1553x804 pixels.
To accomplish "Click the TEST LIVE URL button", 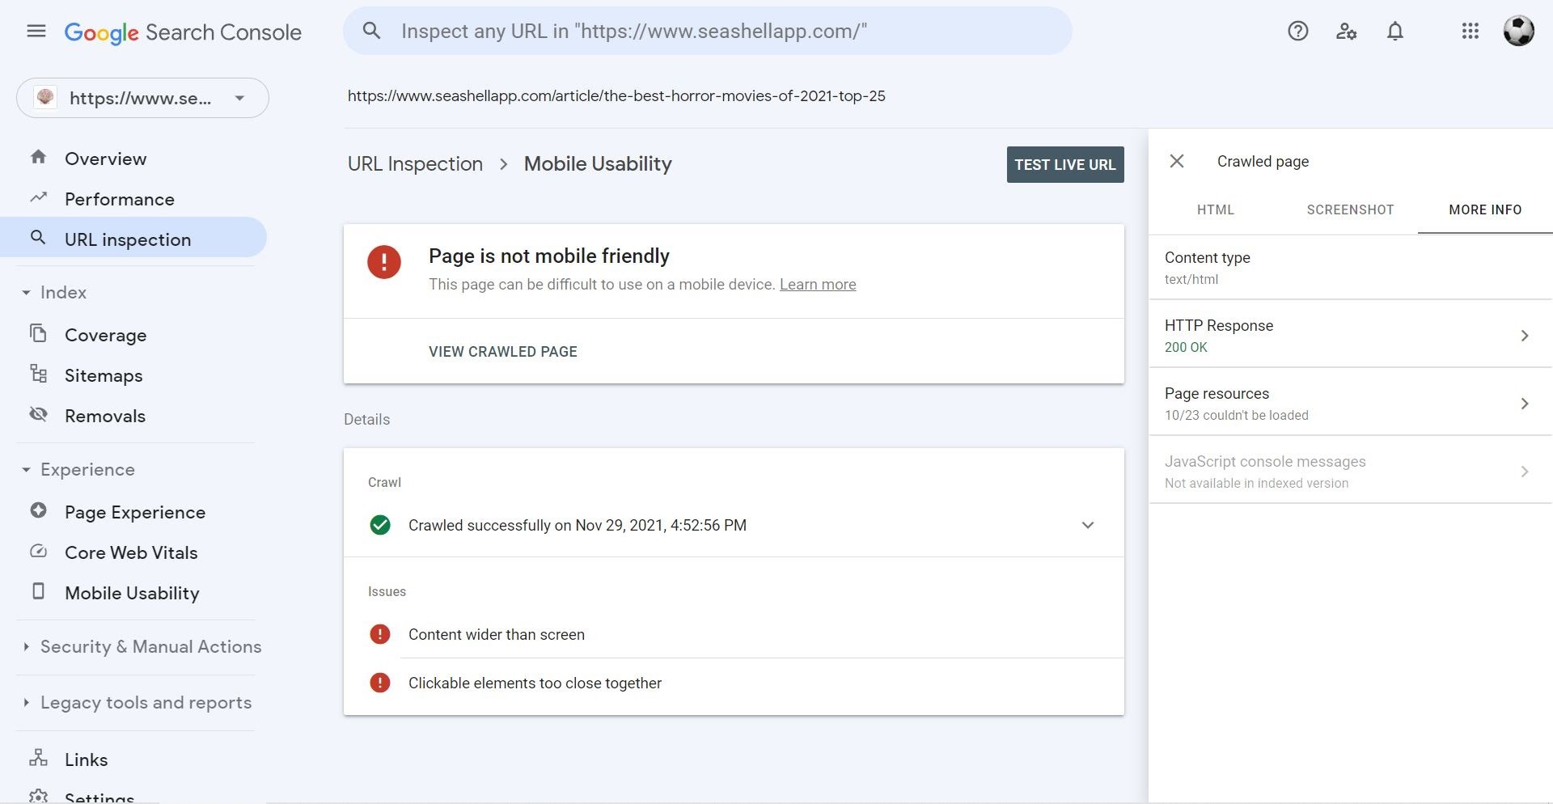I will [1064, 164].
